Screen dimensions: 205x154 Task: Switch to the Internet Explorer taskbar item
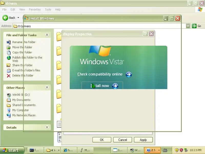pos(69,150)
